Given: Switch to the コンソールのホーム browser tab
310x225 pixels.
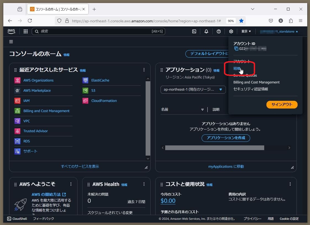Looking at the screenshot, I should pos(58,9).
